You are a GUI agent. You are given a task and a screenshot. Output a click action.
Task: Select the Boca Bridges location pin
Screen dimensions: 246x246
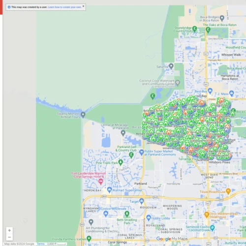[222, 18]
